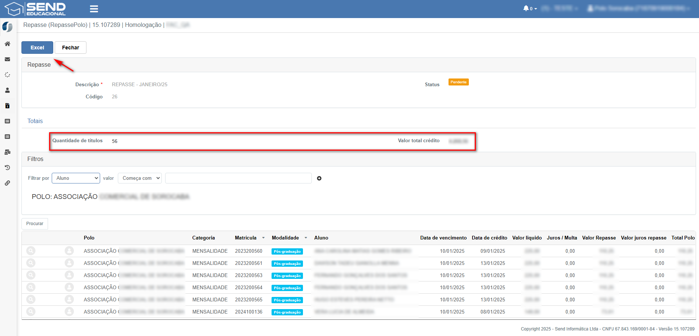Open the dotted spinner icon in sidebar
This screenshot has width=699, height=336.
click(7, 75)
